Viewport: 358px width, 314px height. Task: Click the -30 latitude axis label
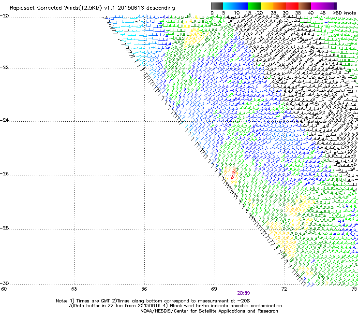[4, 283]
